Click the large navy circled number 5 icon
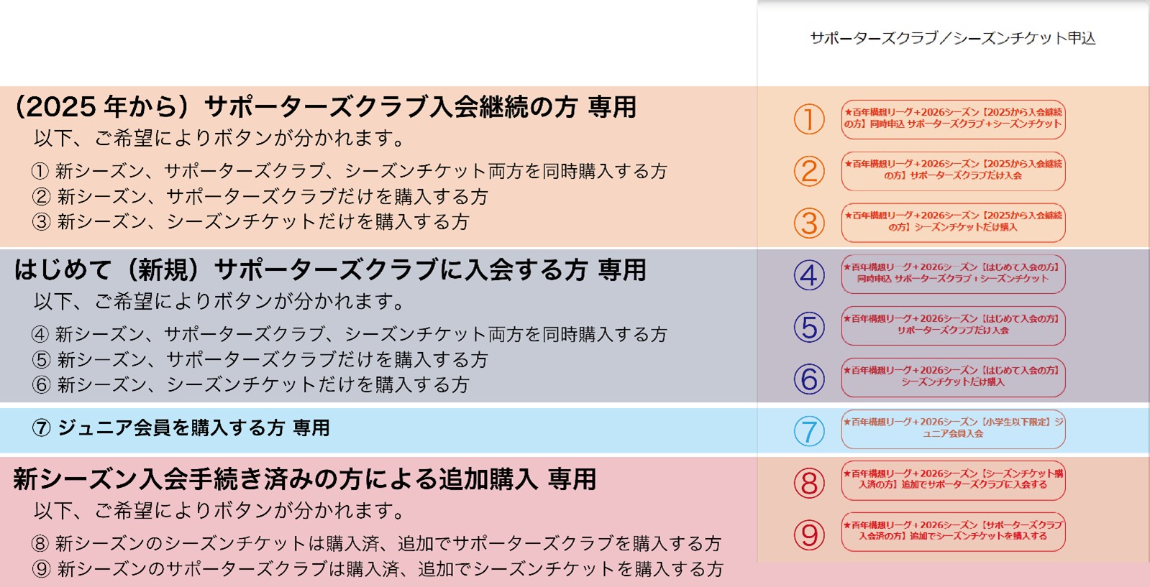Viewport: 1150px width, 587px height. click(809, 326)
